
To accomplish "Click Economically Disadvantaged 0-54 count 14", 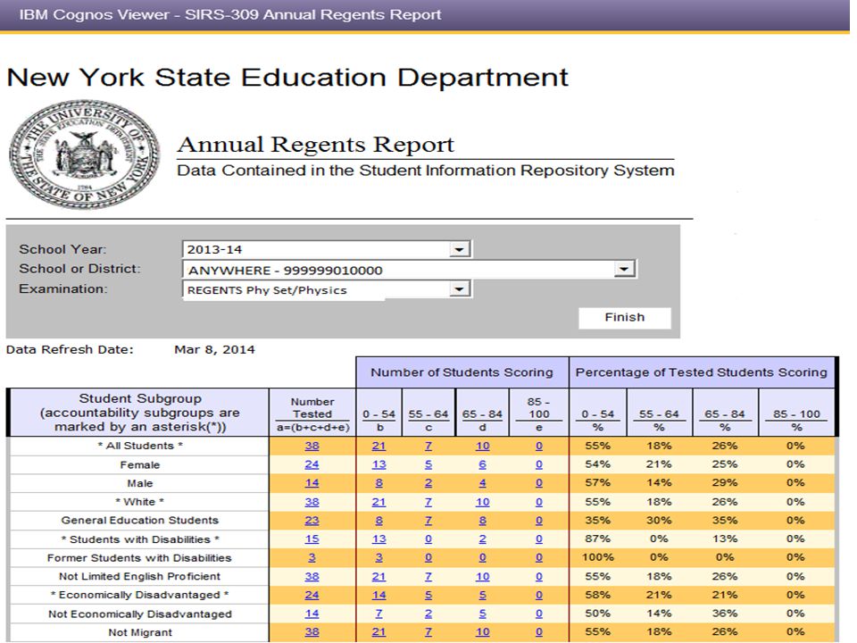I will 379,595.
